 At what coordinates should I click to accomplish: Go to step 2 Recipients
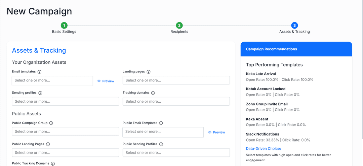179,25
